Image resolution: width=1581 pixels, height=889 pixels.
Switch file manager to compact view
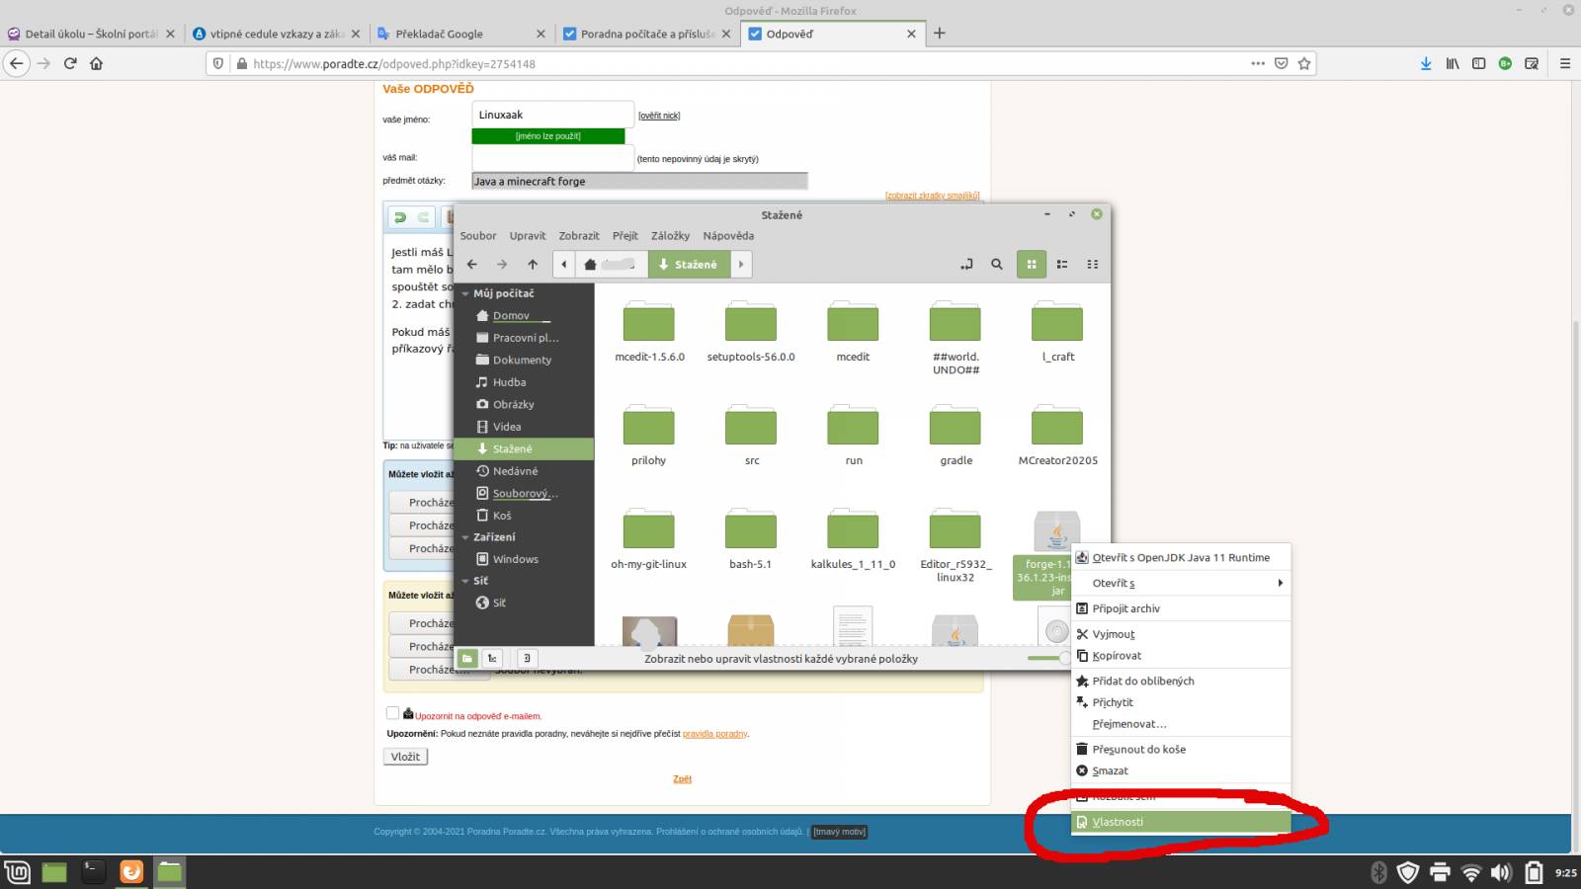[1093, 265]
